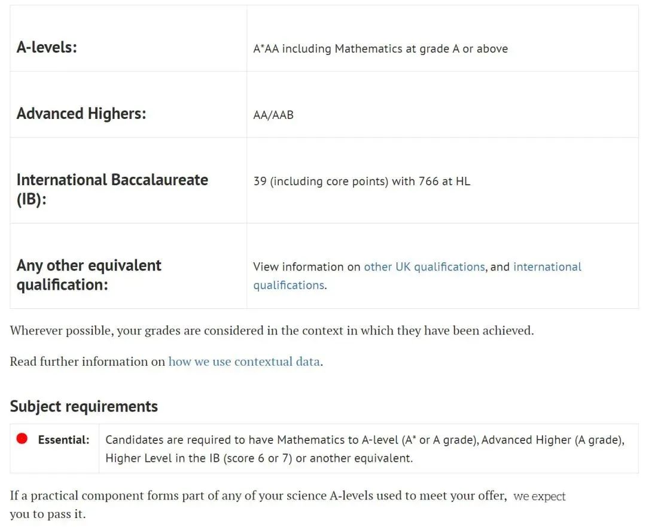The image size is (646, 527).
Task: Select the International Baccalaureate (IB) row label
Action: coord(112,189)
